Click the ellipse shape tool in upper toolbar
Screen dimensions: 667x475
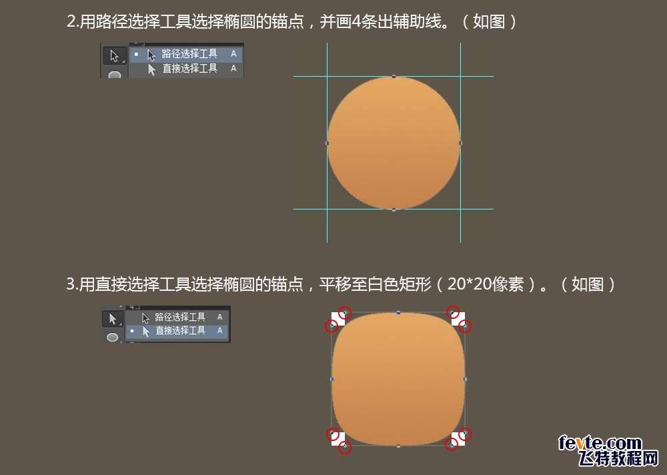(x=115, y=75)
